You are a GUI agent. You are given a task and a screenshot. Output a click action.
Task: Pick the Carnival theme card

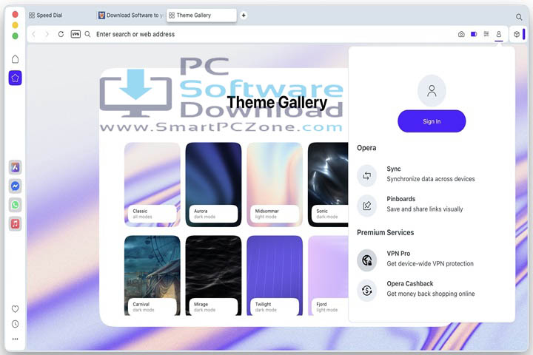point(152,276)
